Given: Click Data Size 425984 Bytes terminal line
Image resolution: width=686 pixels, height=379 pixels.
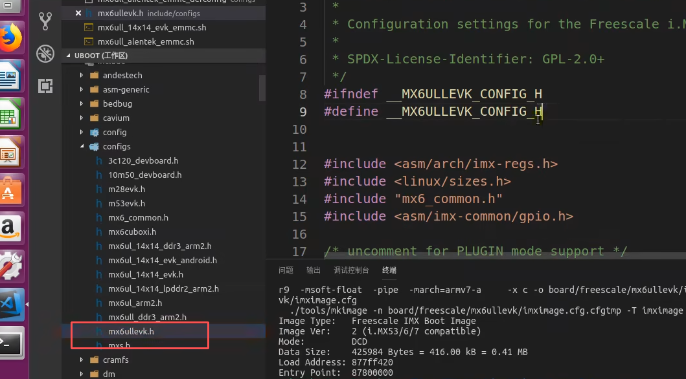Looking at the screenshot, I should coord(403,352).
